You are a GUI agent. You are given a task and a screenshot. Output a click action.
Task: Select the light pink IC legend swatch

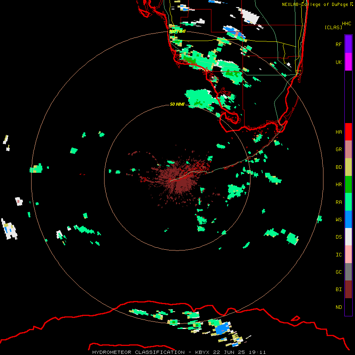[x=348, y=254]
